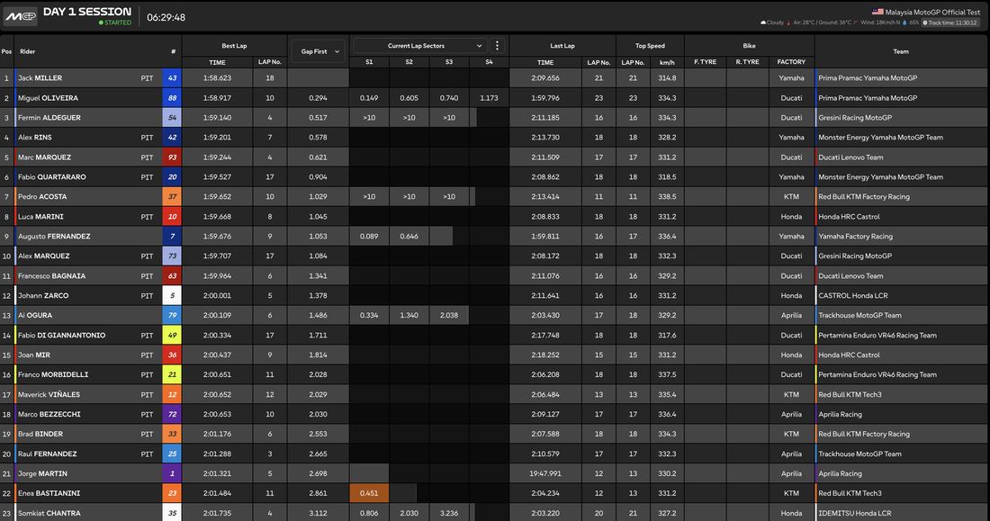Click rider name Jack MILLER
The height and width of the screenshot is (521, 990).
pyautogui.click(x=40, y=78)
